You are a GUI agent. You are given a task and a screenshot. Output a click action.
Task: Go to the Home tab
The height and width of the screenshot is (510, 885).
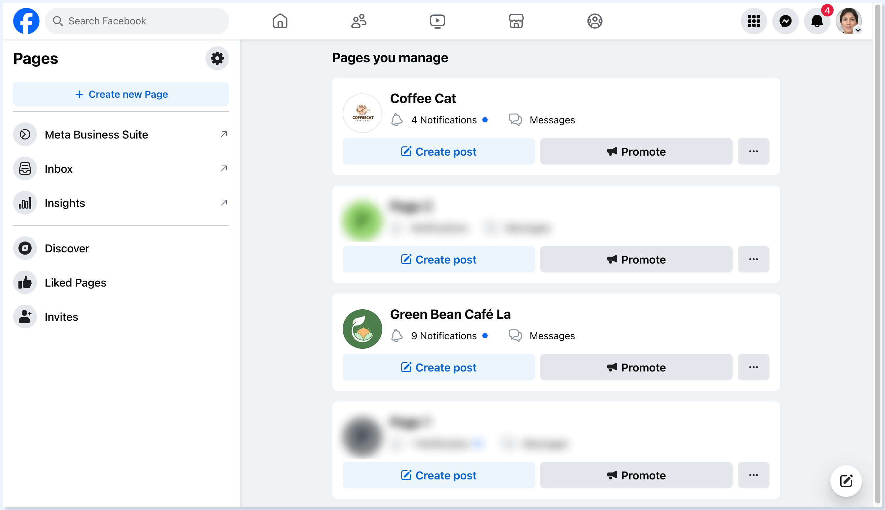(280, 21)
